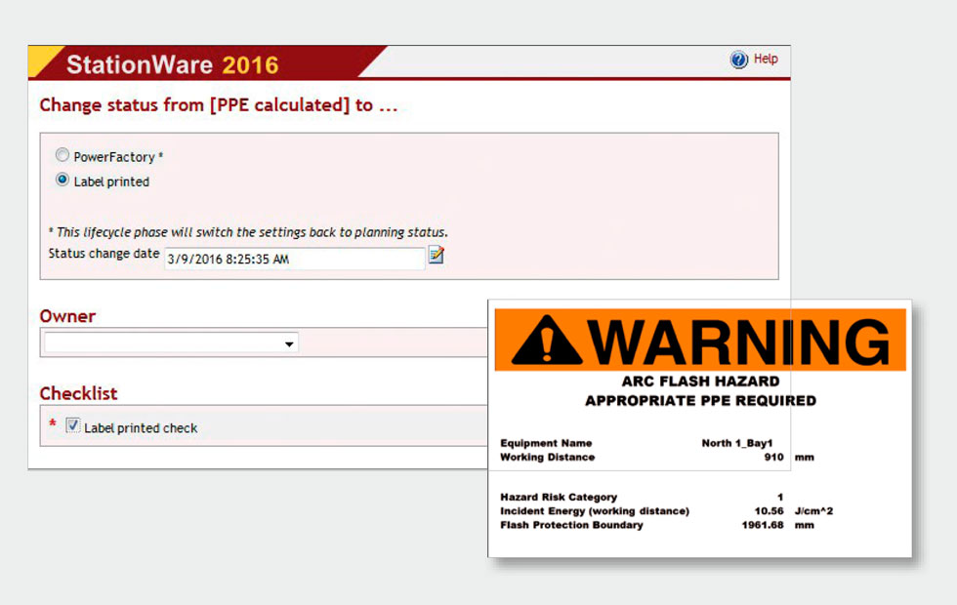The height and width of the screenshot is (605, 957).
Task: Click the 'Change status from [PPE calculated] to ...' heading
Action: (x=219, y=105)
